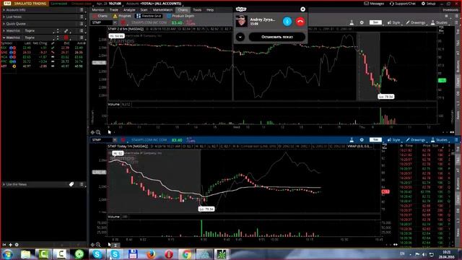The image size is (462, 260).
Task: Open lower chart Style menu
Action: point(394,139)
